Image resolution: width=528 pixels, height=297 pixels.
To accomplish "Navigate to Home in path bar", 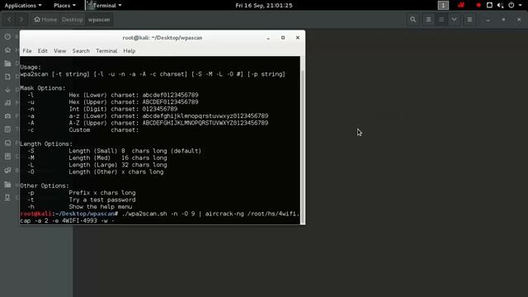I will (46, 20).
